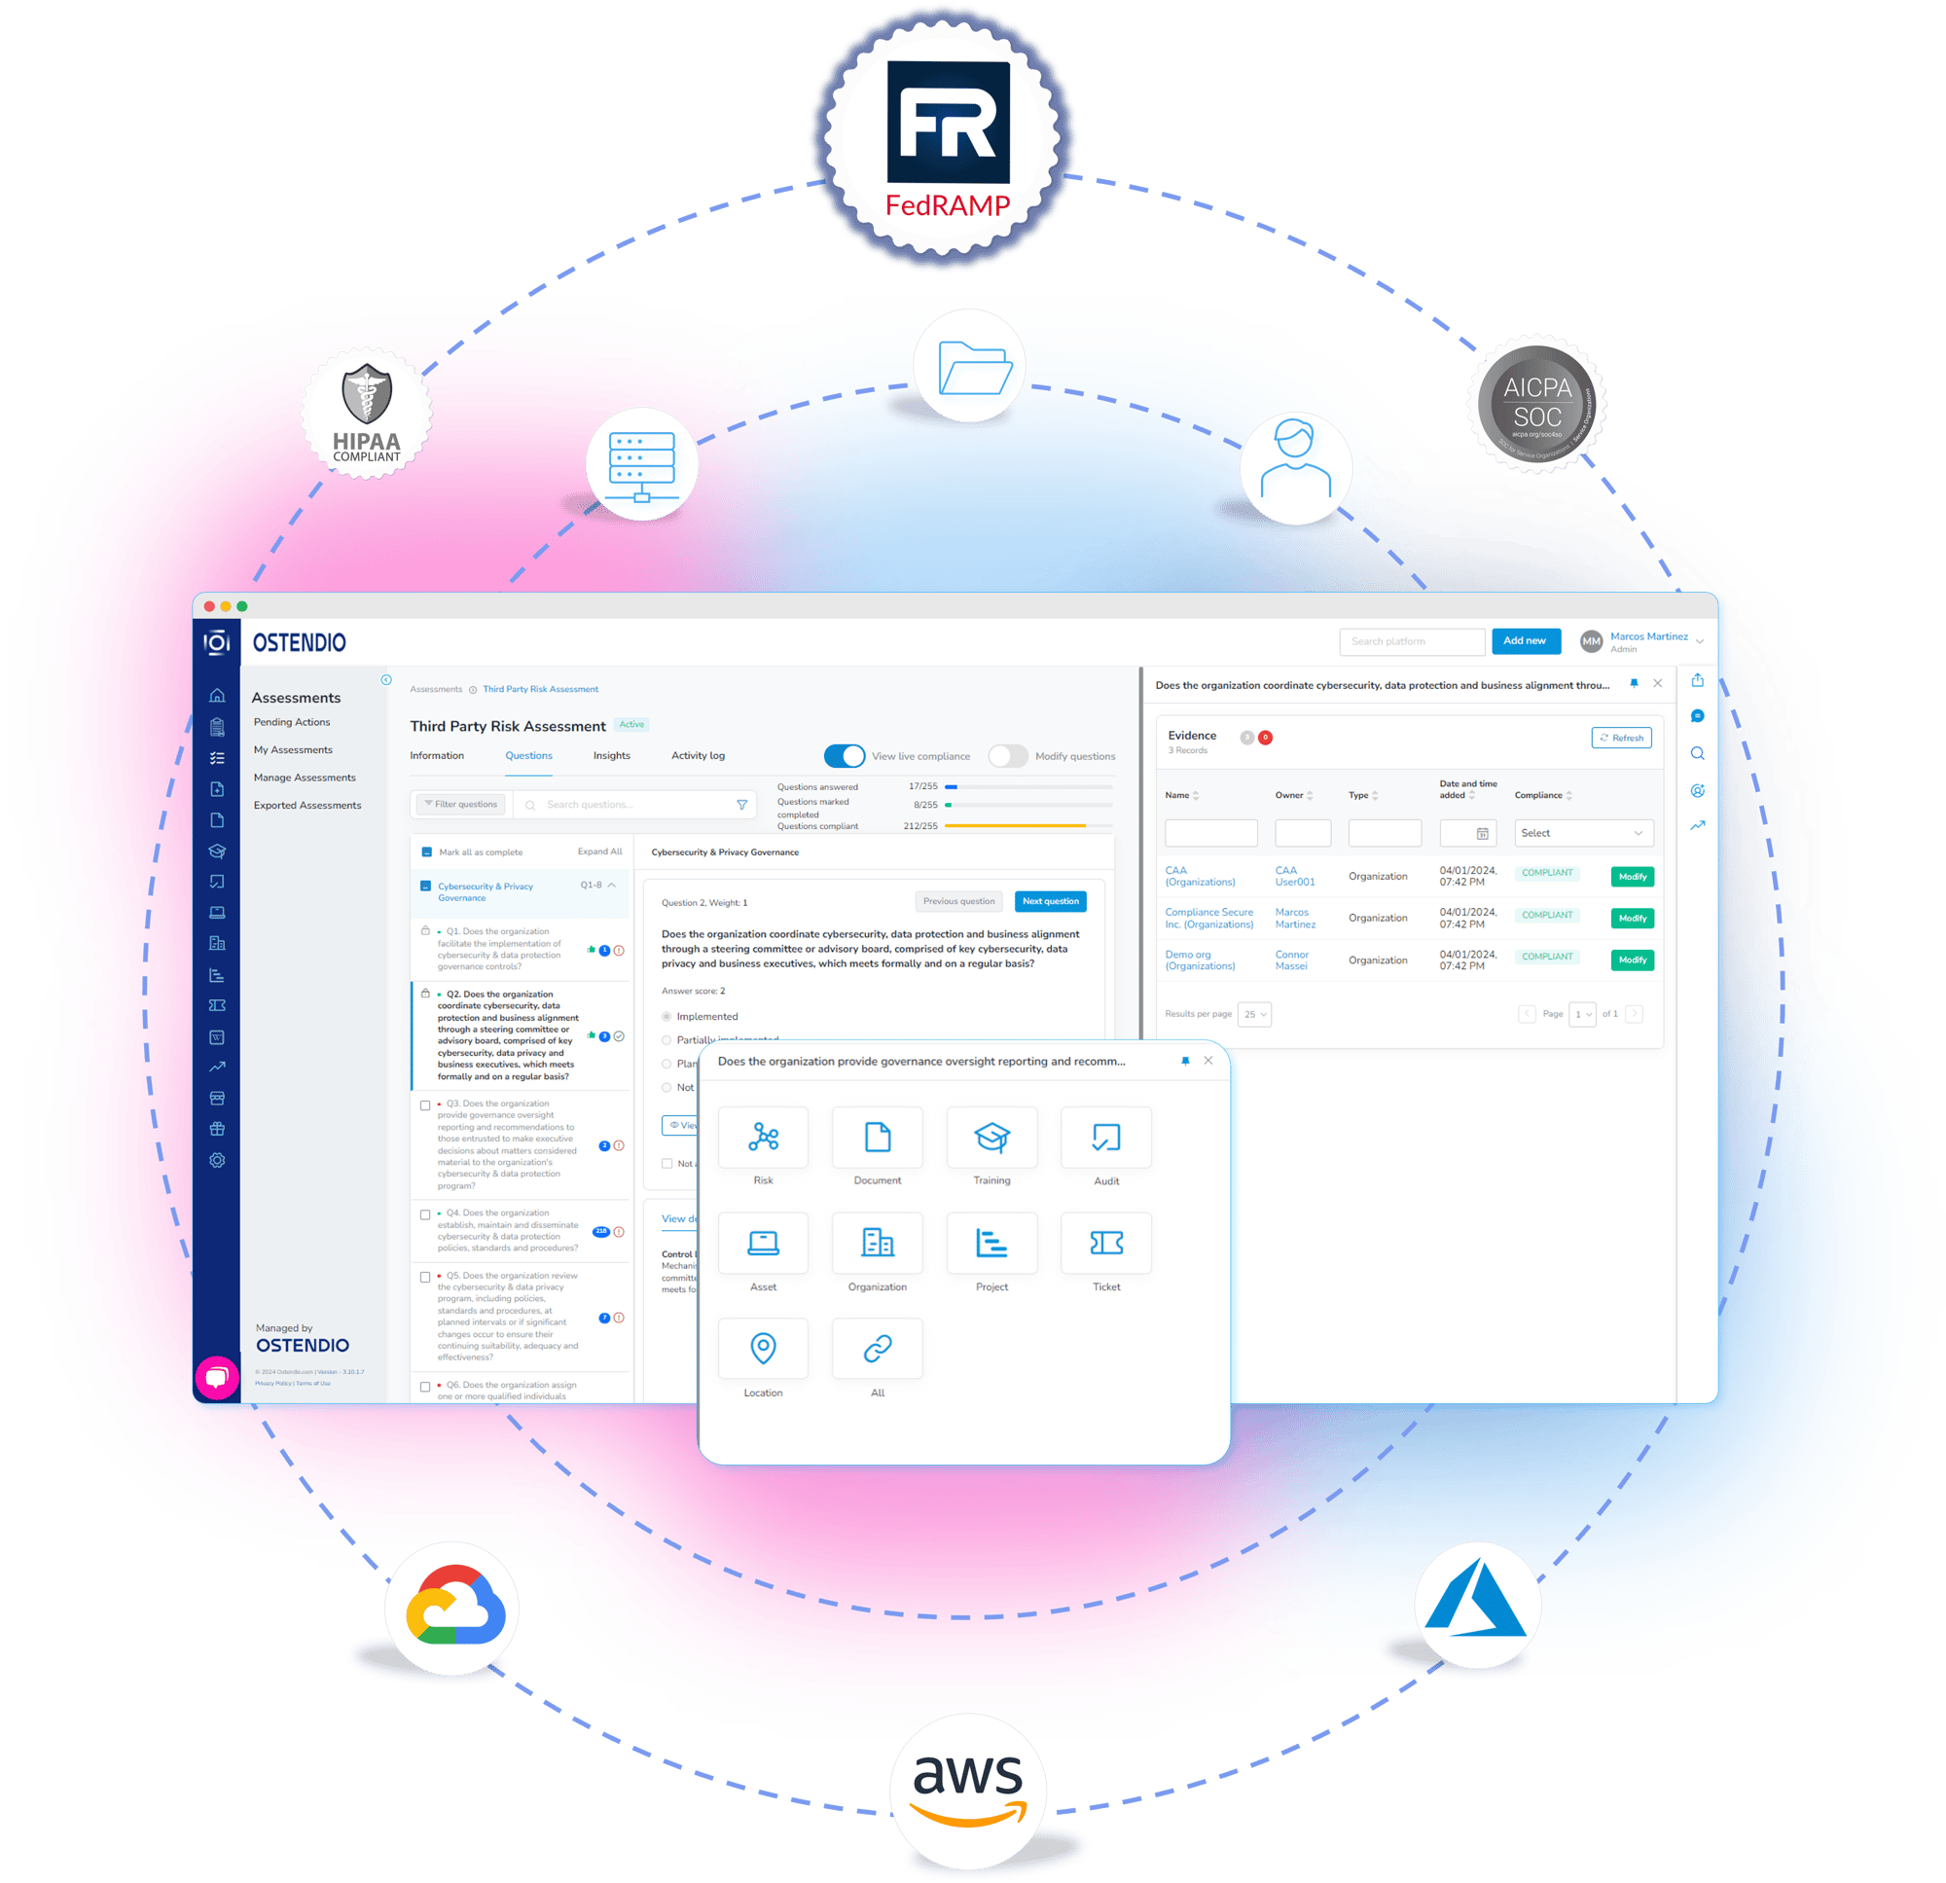Click the Search questions field

634,806
